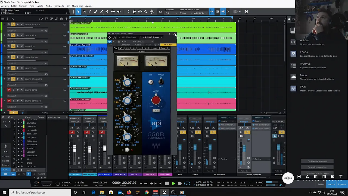Open the Ayuda menu
The image size is (348, 196).
[x=88, y=6]
